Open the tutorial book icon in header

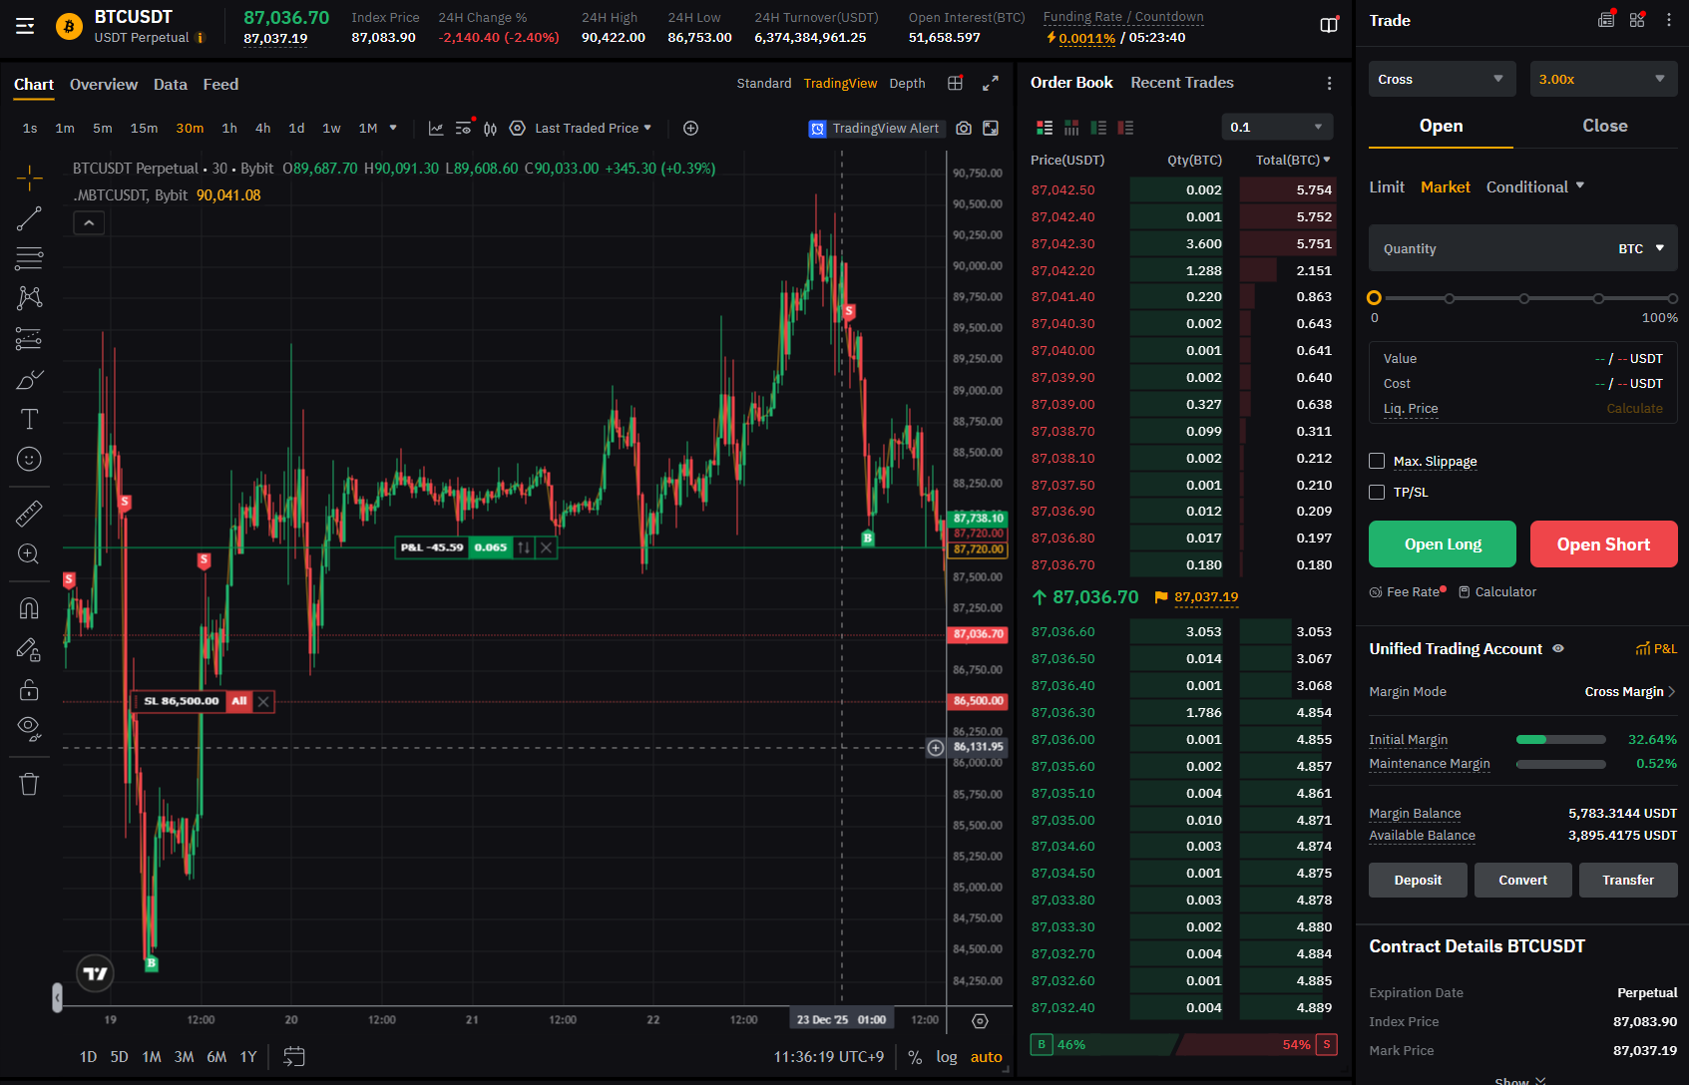[1329, 26]
